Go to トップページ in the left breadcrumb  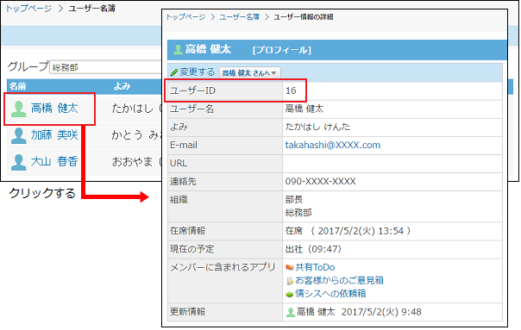pyautogui.click(x=29, y=9)
